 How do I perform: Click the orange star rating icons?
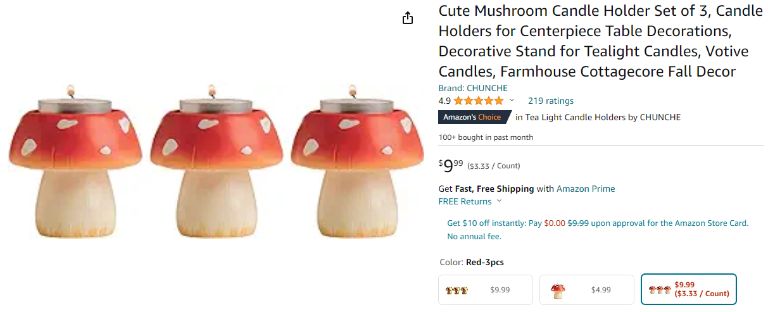click(x=479, y=101)
